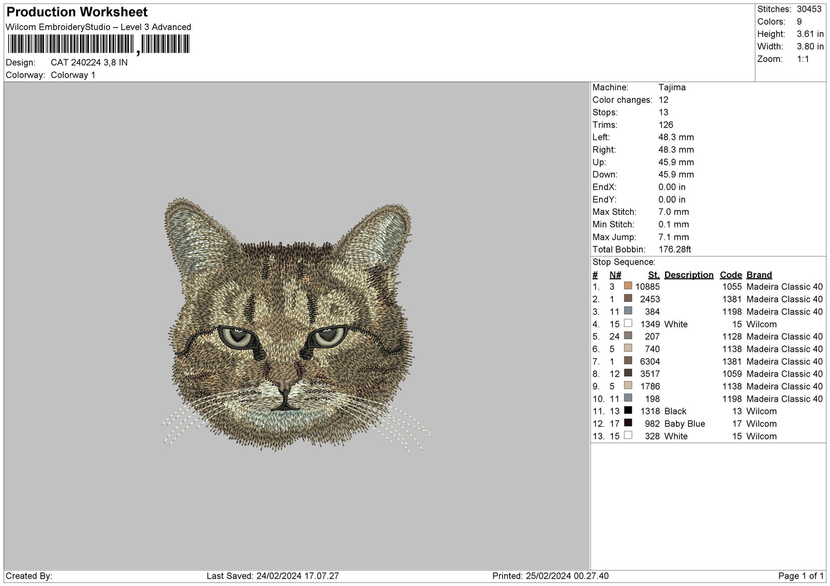Click thread code 1128 in row 5
This screenshot has width=830, height=586.
[732, 337]
